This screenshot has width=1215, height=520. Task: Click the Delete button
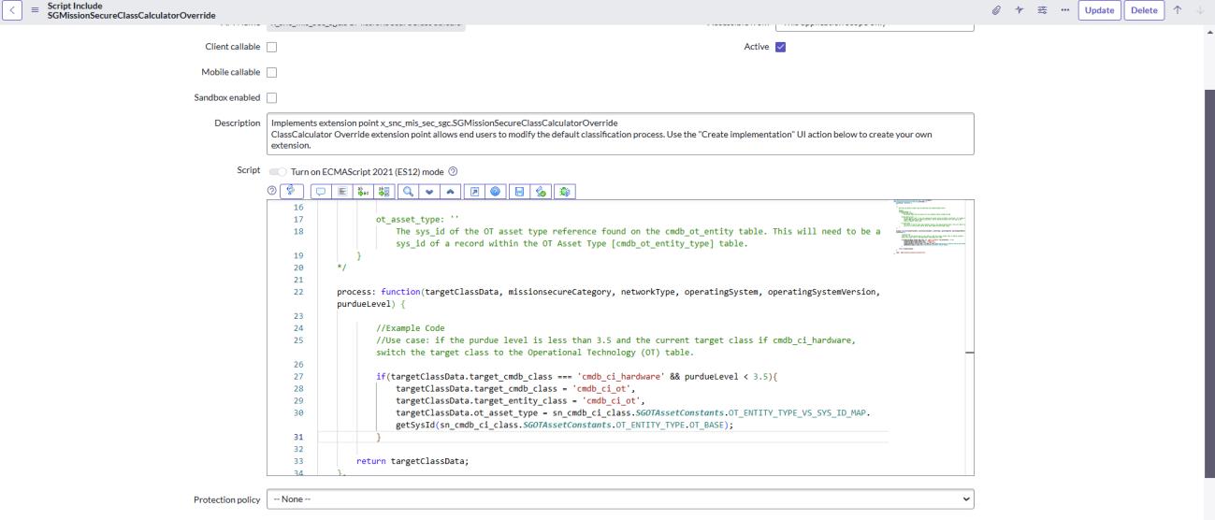1144,10
